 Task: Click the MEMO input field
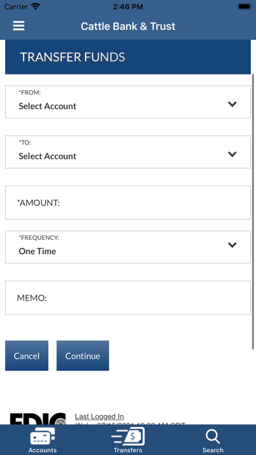128,297
